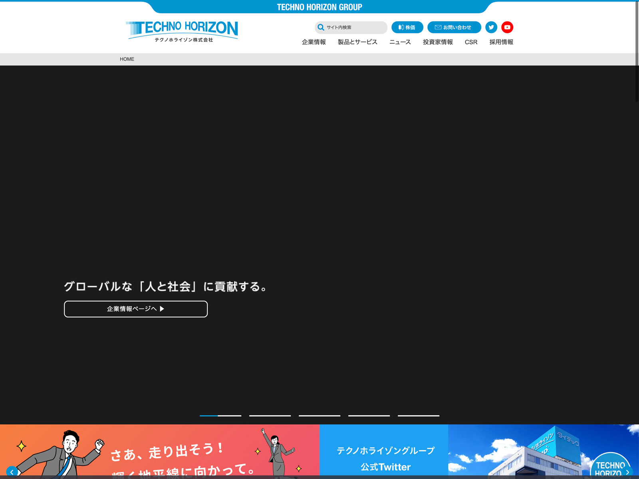Click the previous carousel arrow at bottom left
Image resolution: width=639 pixels, height=479 pixels.
pos(12,472)
